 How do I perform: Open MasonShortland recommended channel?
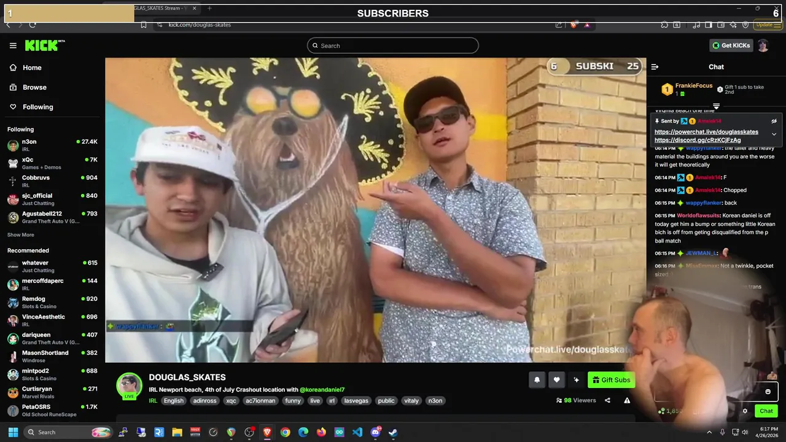coord(52,356)
